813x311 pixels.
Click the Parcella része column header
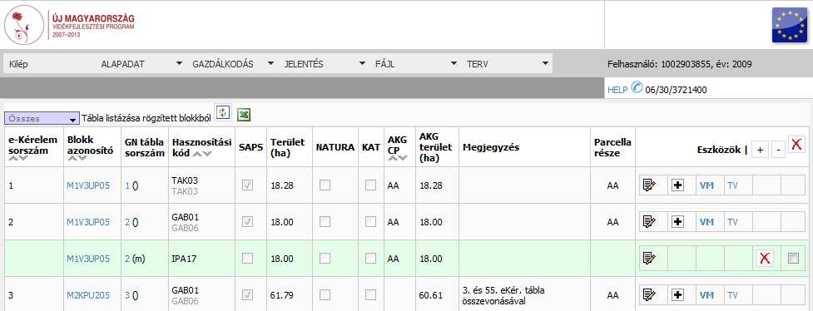pos(612,147)
